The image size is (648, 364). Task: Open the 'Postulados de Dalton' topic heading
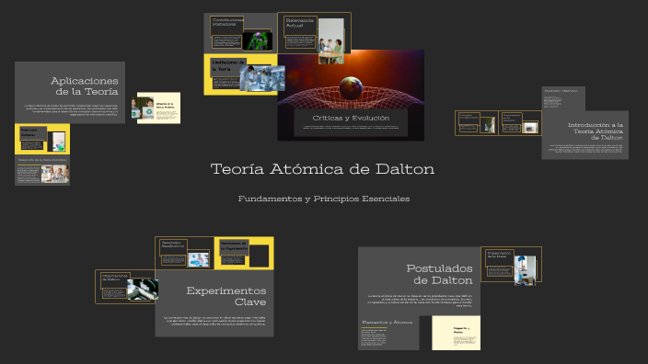click(x=439, y=275)
